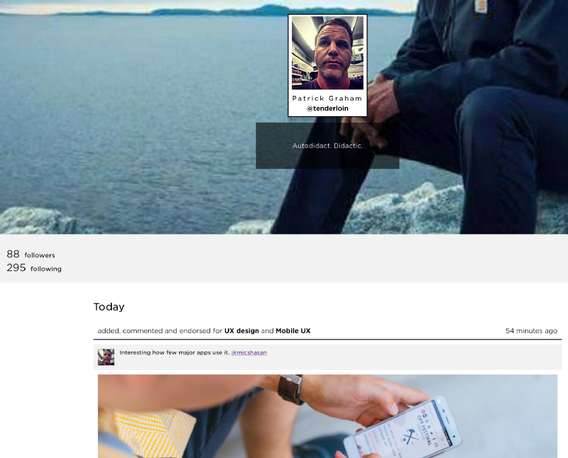Open the post image of phone in hand
568x458 pixels.
327,416
